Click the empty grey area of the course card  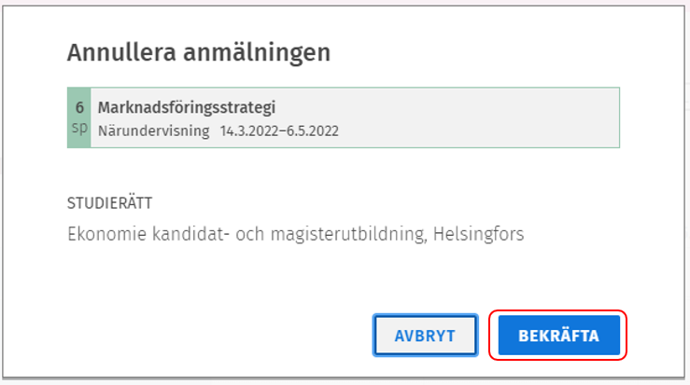[x=486, y=117]
